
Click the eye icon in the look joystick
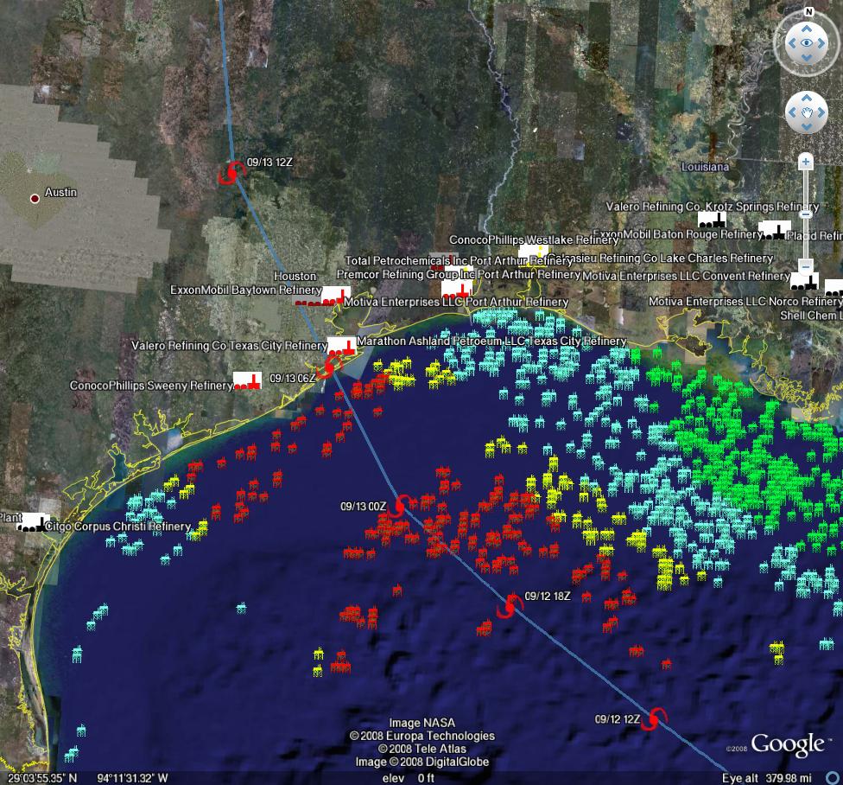[x=807, y=43]
